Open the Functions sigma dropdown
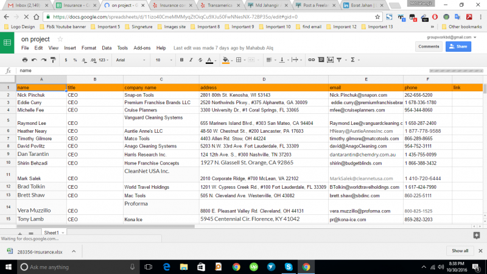 pos(355,60)
